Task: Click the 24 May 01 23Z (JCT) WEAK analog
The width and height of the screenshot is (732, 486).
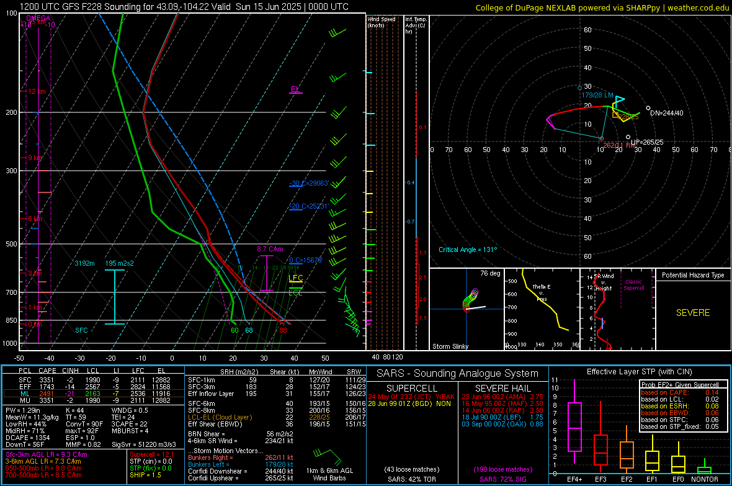Action: coord(411,397)
